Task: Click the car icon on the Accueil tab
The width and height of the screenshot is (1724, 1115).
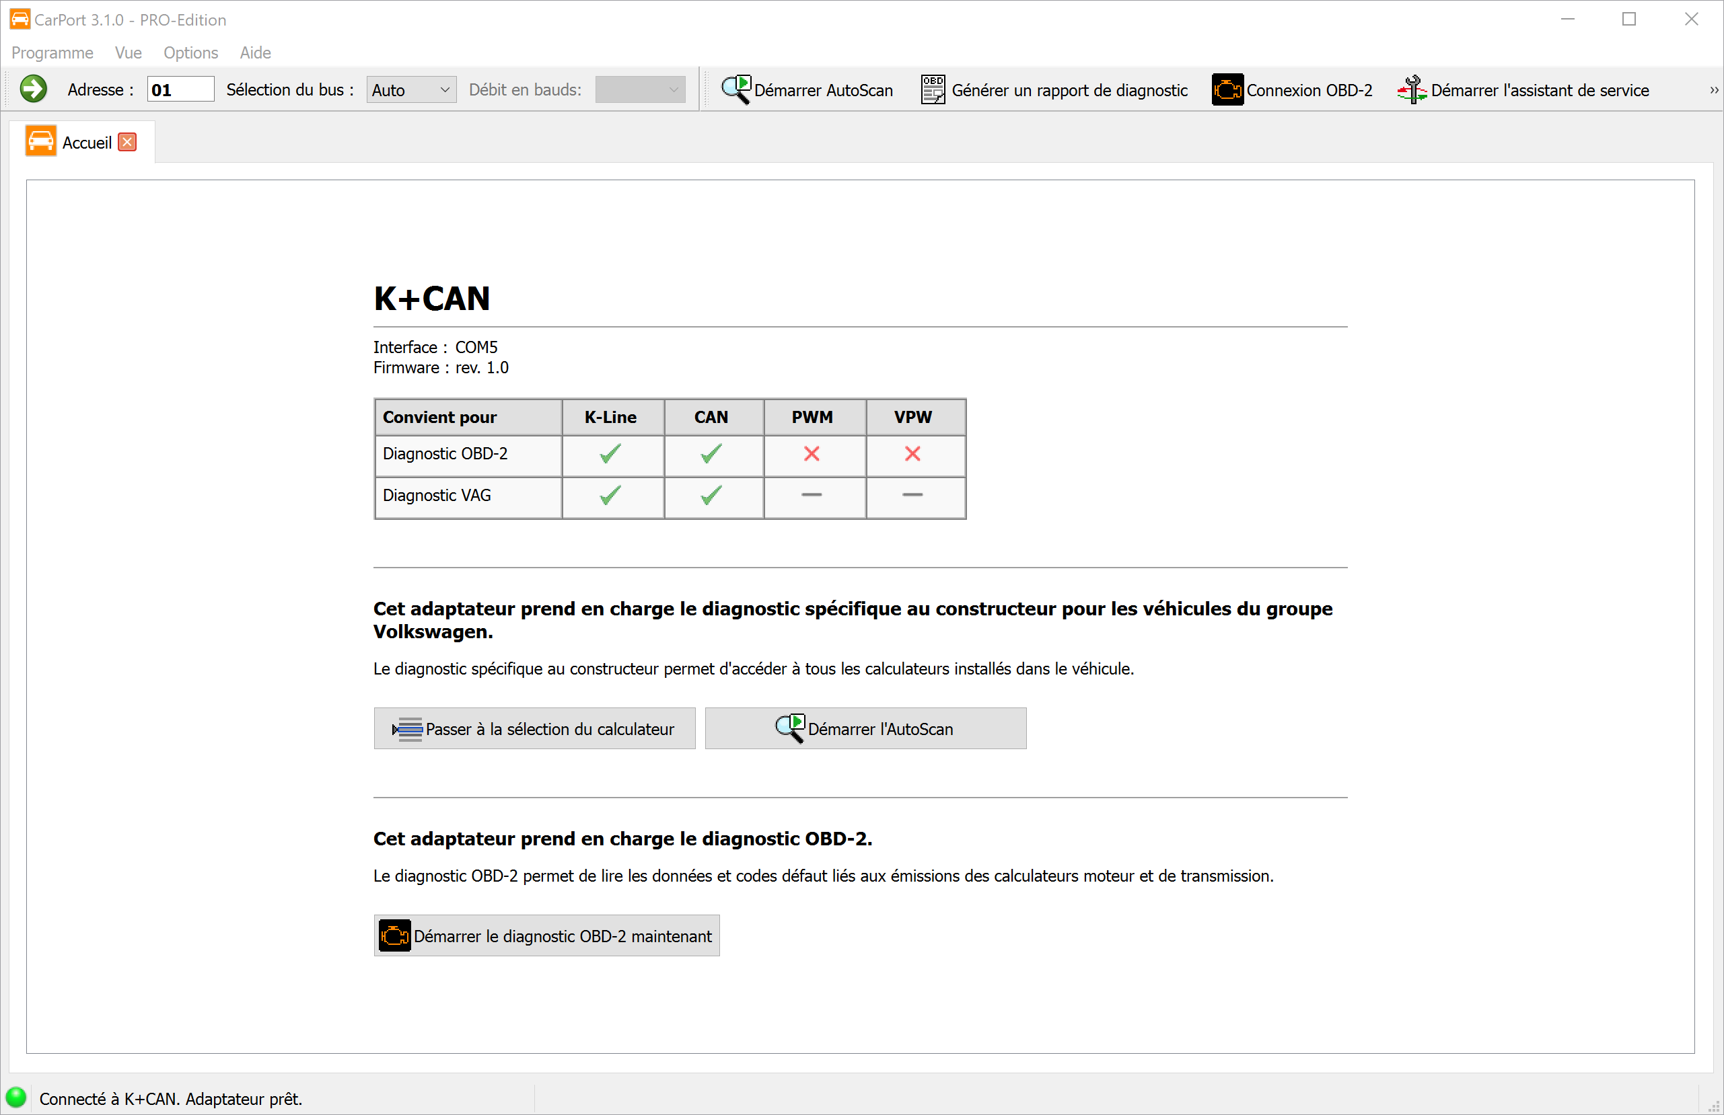Action: [x=41, y=141]
